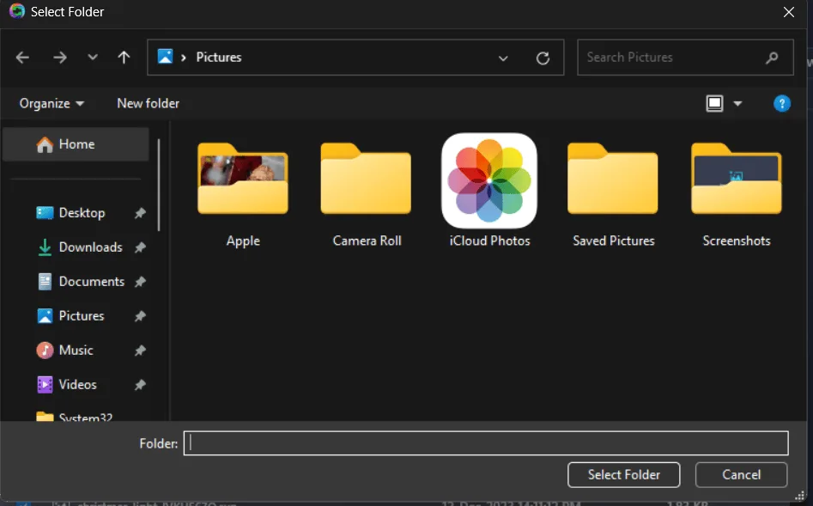
Task: Close the Select Folder dialog
Action: (x=789, y=12)
